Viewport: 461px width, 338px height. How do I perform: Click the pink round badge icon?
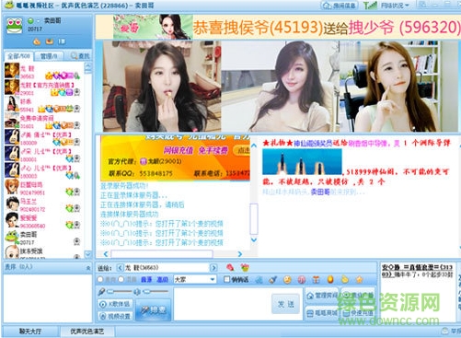pyautogui.click(x=302, y=279)
